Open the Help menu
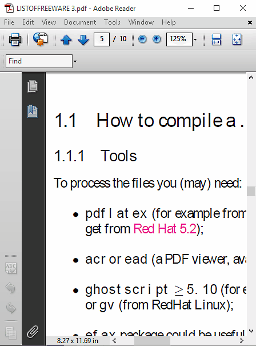The image size is (256, 346). (x=169, y=22)
